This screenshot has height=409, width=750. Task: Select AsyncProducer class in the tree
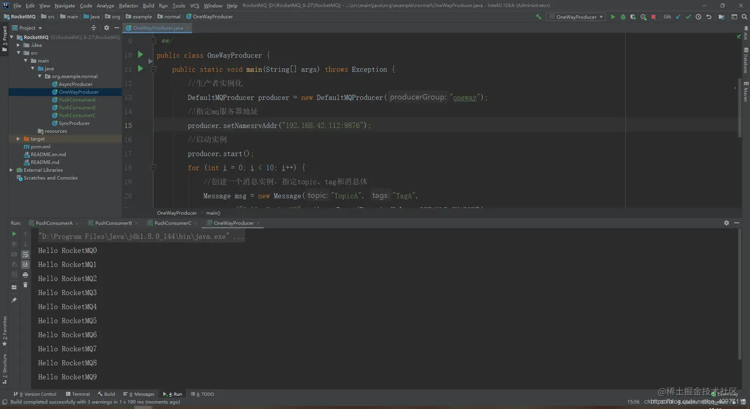click(76, 84)
